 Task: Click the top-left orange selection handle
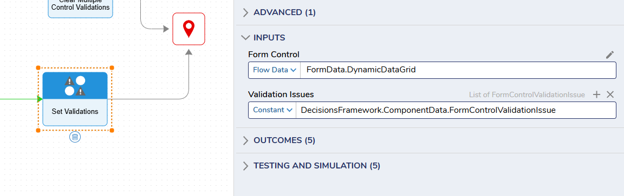[x=38, y=68]
